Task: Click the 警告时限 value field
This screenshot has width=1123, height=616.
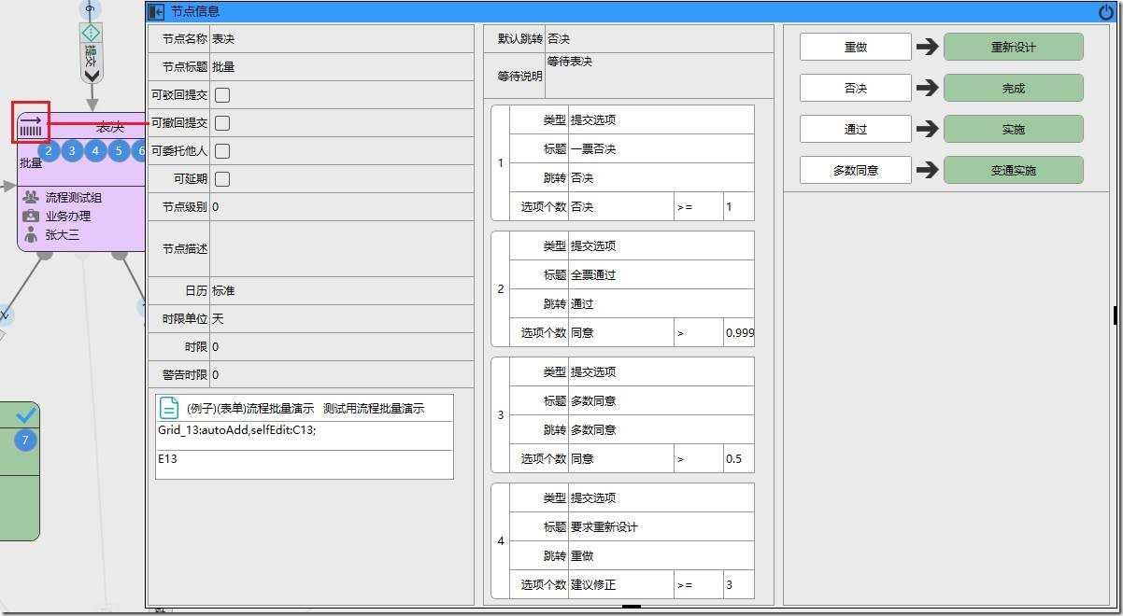Action: (x=342, y=375)
